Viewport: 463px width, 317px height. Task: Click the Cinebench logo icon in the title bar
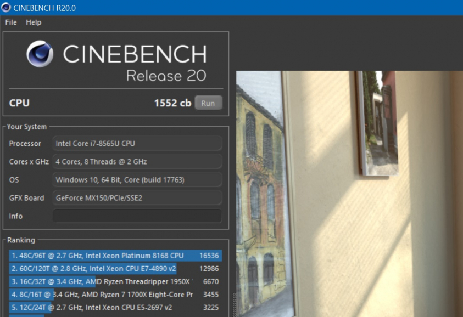point(5,8)
